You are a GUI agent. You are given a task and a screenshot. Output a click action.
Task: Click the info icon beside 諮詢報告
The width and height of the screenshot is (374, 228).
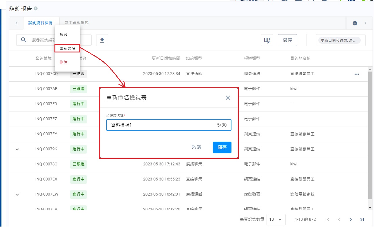point(36,9)
